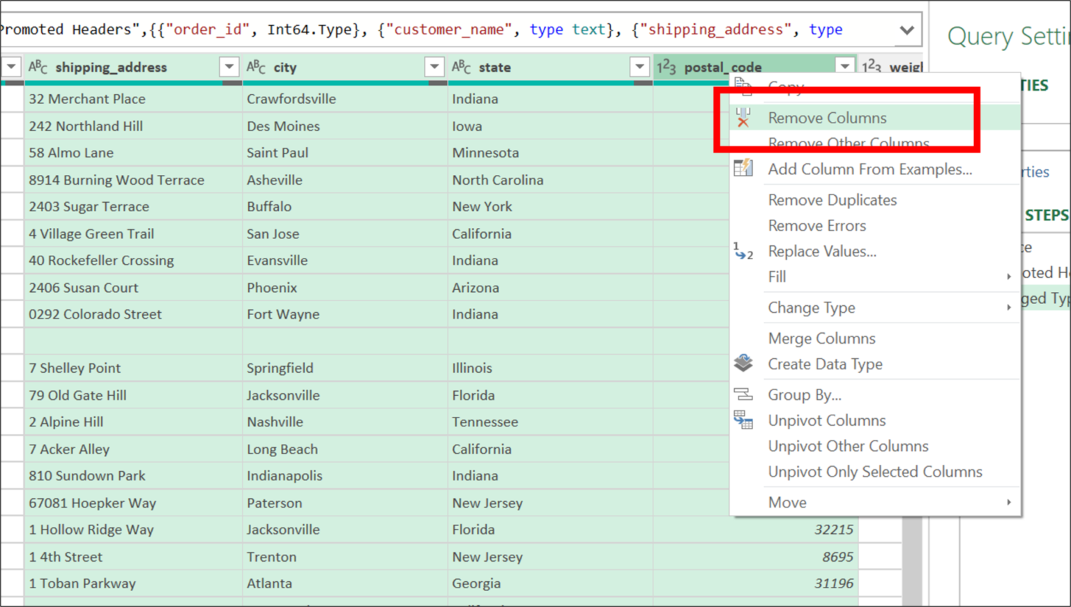Click postal code cell '32215'
This screenshot has height=607, width=1071.
coord(755,530)
